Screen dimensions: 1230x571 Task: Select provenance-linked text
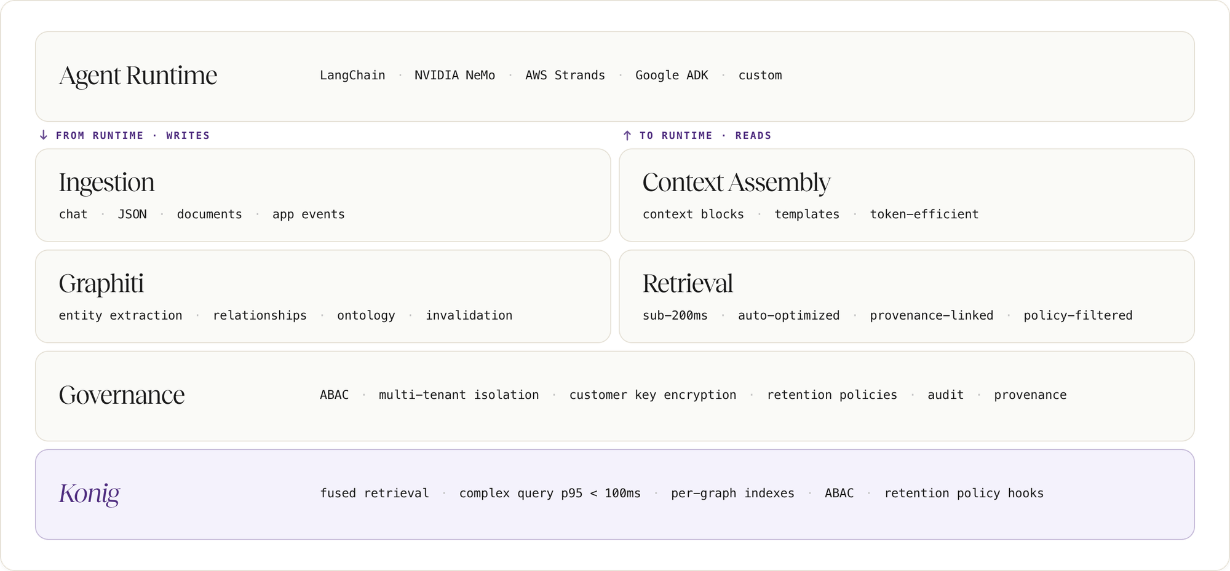coord(932,315)
